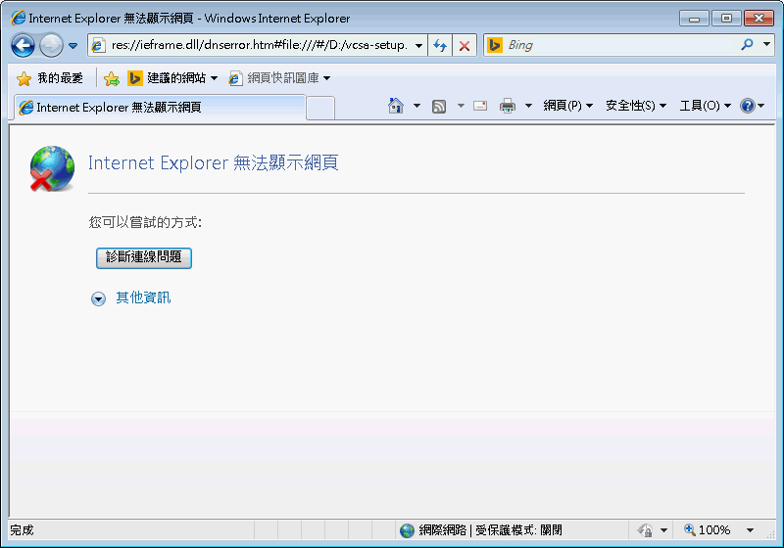Click the address bar URL field
Viewport: 784px width, 548px height.
pyautogui.click(x=258, y=45)
